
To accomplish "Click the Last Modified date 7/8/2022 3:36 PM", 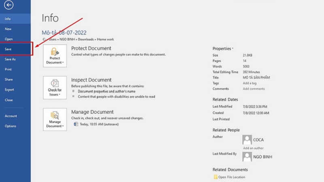I will point(255,107).
